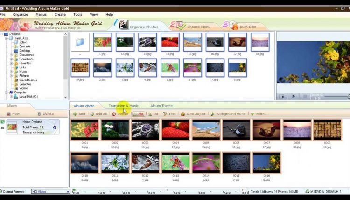Expand the Downloads folder node
The height and width of the screenshot is (200, 350).
[11, 59]
